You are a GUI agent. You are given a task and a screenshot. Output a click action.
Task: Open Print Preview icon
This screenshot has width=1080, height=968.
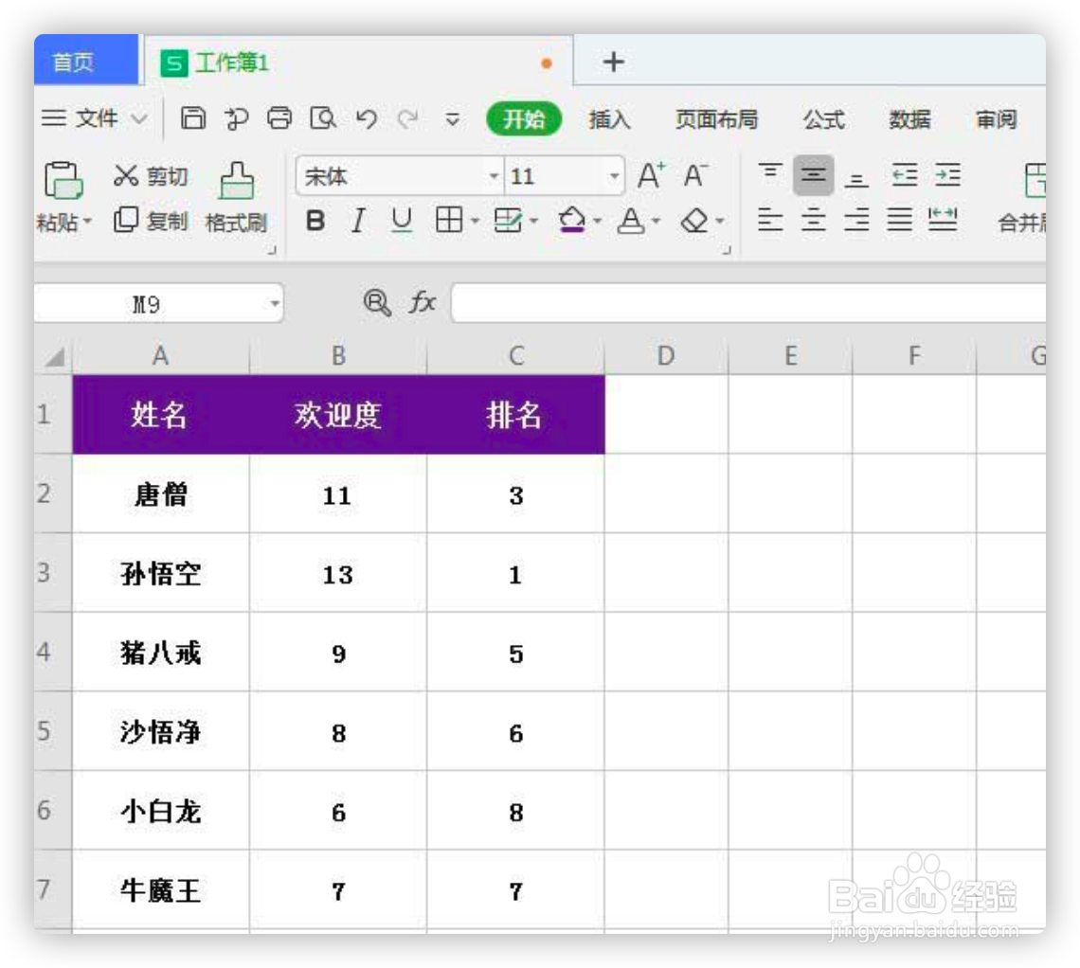point(322,118)
